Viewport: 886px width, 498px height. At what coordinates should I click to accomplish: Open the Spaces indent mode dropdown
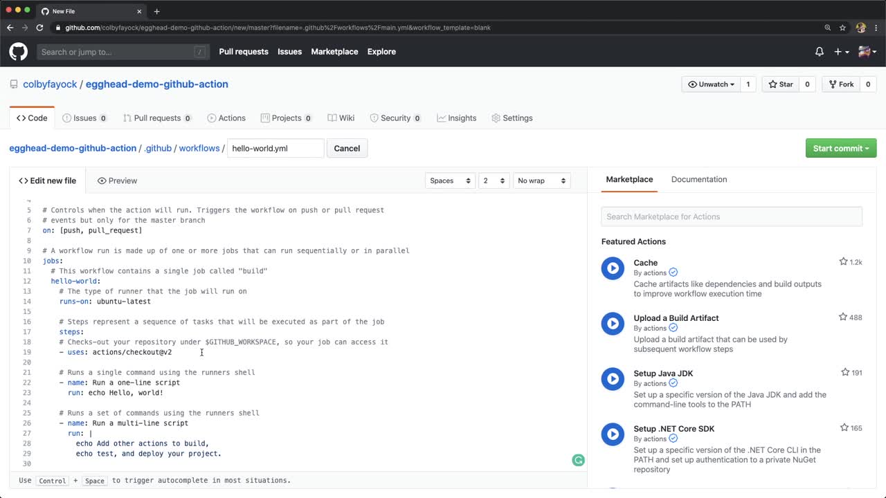point(450,181)
